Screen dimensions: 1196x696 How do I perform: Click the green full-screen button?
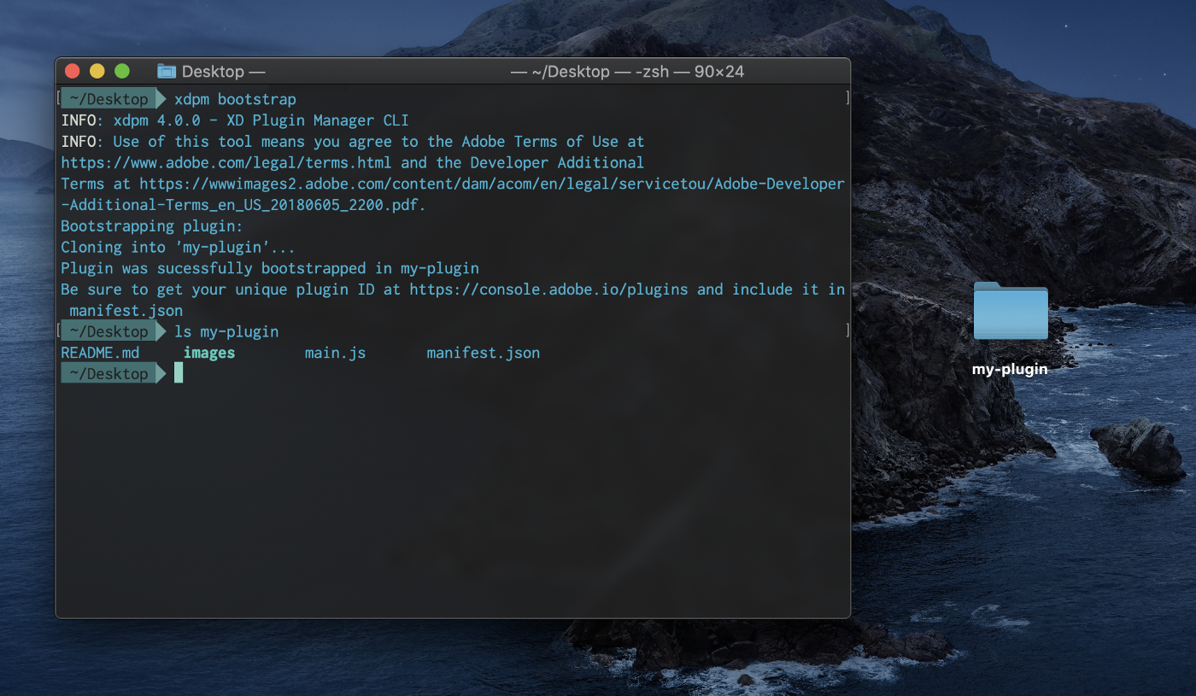(x=123, y=71)
